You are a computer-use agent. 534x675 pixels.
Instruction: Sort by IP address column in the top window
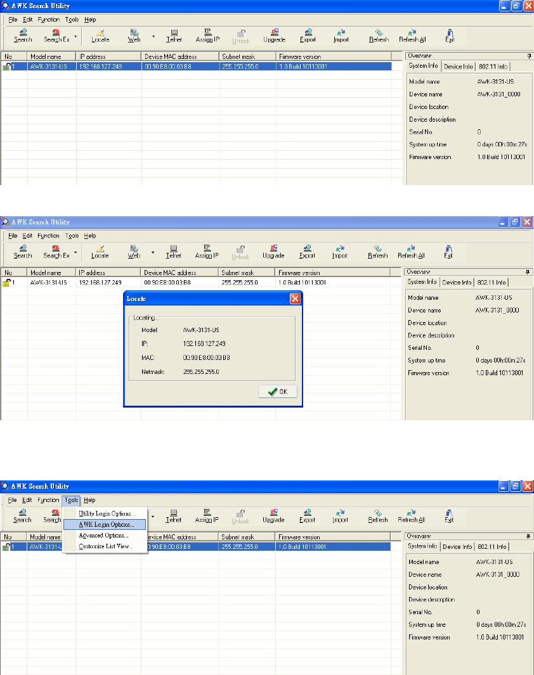pyautogui.click(x=108, y=56)
